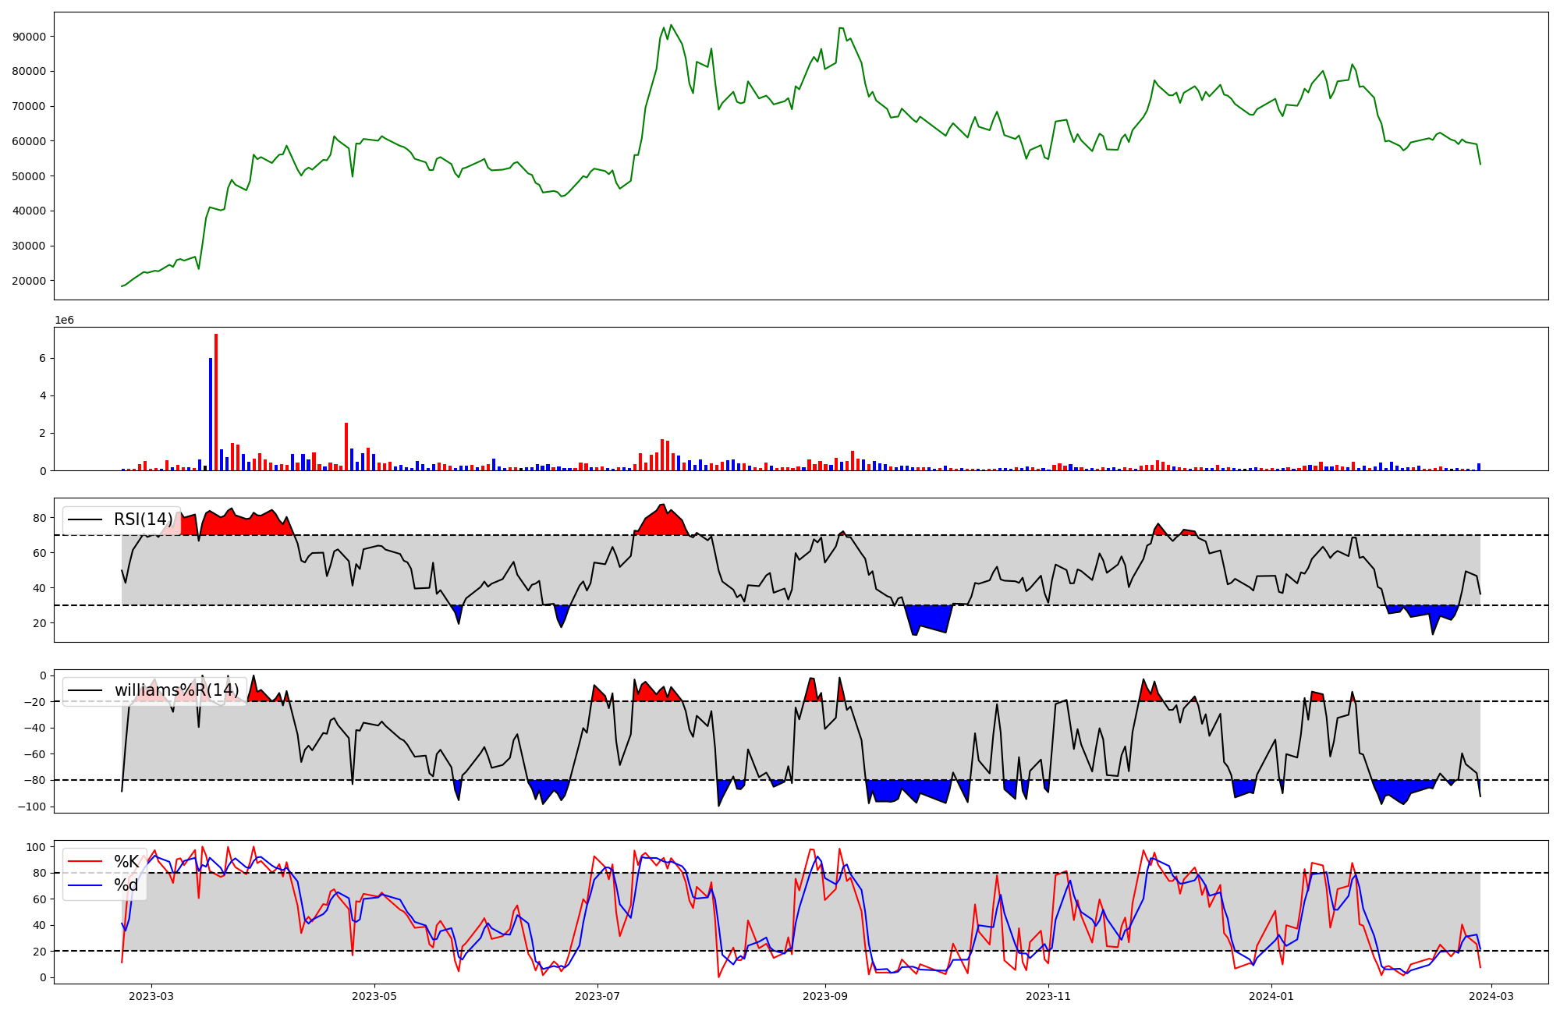The height and width of the screenshot is (1014, 1560).
Task: Click the -60 Williams %R axis label
Action: tap(36, 754)
